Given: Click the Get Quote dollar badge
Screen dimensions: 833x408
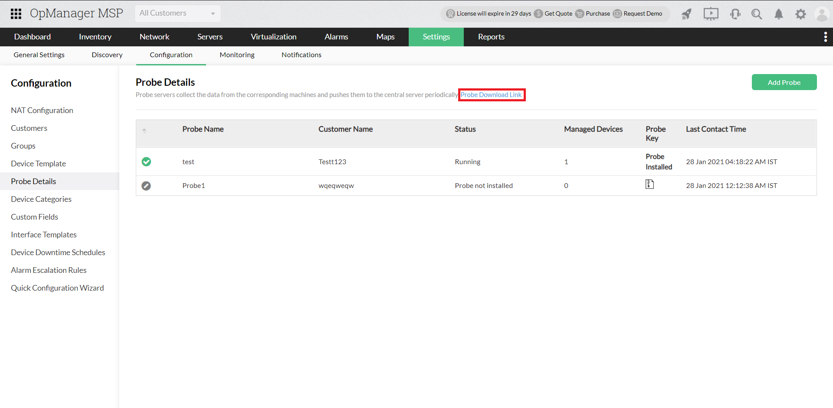Looking at the screenshot, I should (x=538, y=13).
